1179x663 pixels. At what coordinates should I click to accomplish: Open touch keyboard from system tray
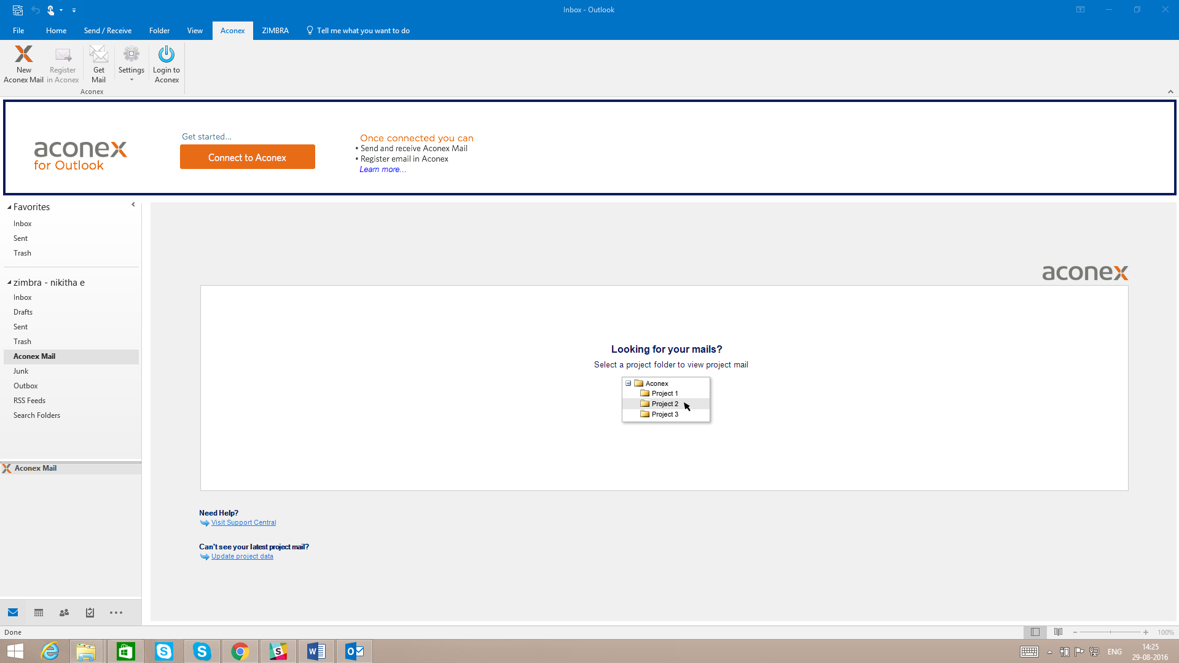click(x=1029, y=651)
